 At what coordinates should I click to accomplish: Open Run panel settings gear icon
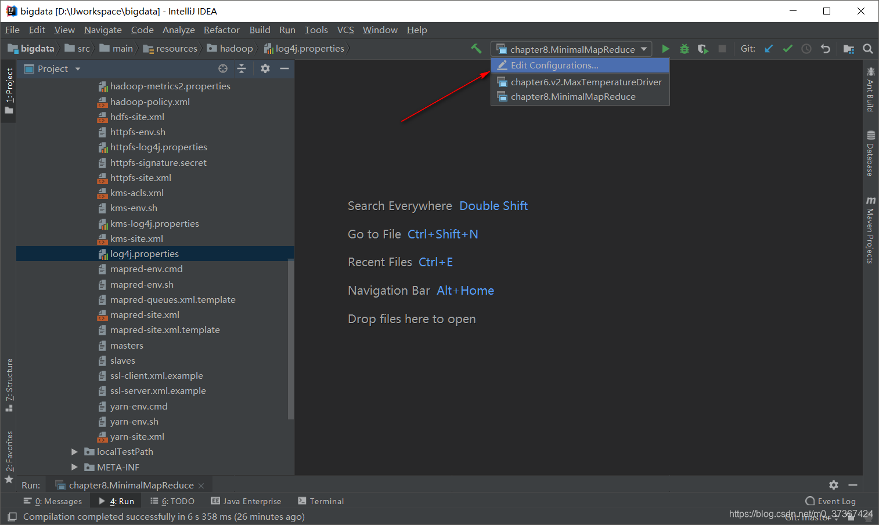(x=834, y=485)
